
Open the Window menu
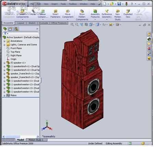tap(84, 4)
